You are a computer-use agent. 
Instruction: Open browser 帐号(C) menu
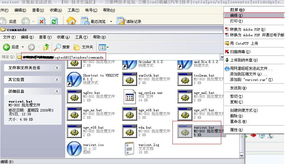[x=91, y=10]
